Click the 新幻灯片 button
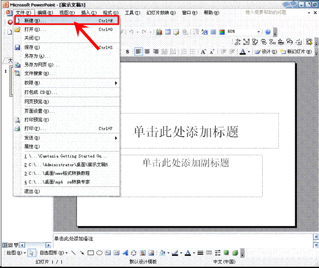The height and width of the screenshot is (268, 319). (x=296, y=52)
